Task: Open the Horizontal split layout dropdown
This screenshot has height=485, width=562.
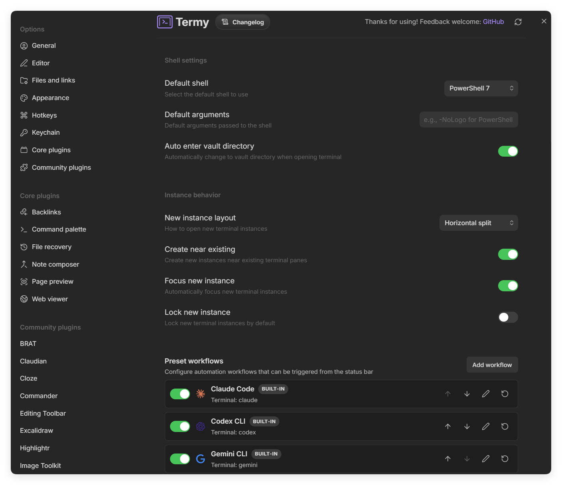Action: point(479,223)
